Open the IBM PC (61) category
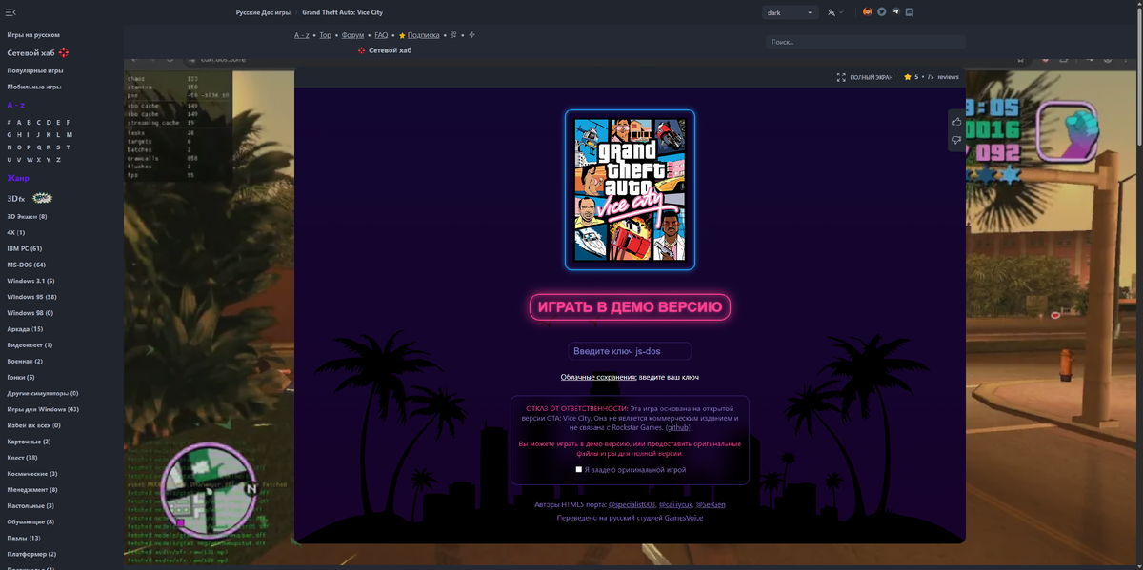Screen dimensions: 1143x570 point(25,248)
